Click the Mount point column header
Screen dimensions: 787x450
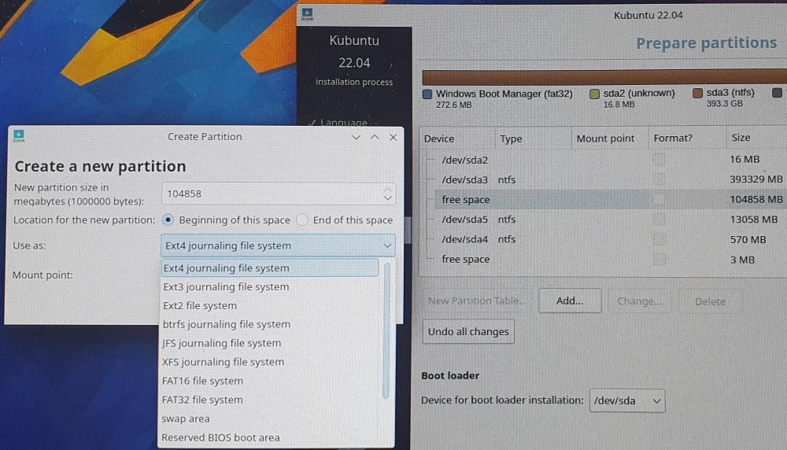point(610,138)
